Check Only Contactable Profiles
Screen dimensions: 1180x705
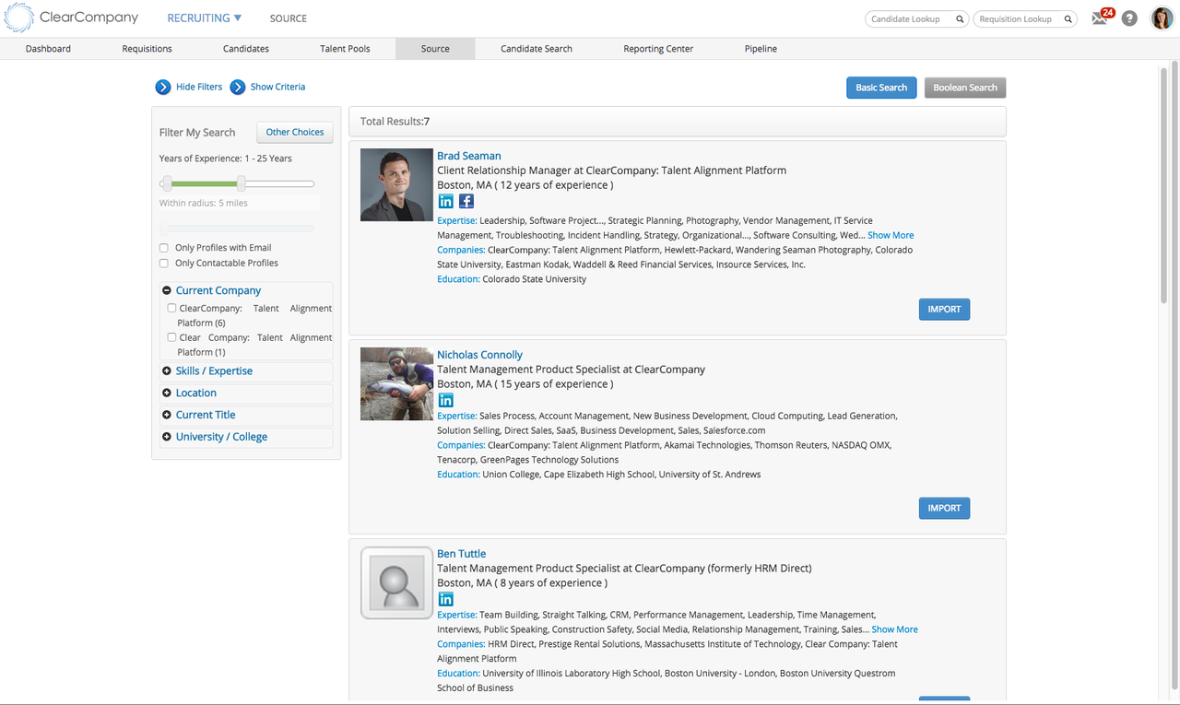point(163,263)
